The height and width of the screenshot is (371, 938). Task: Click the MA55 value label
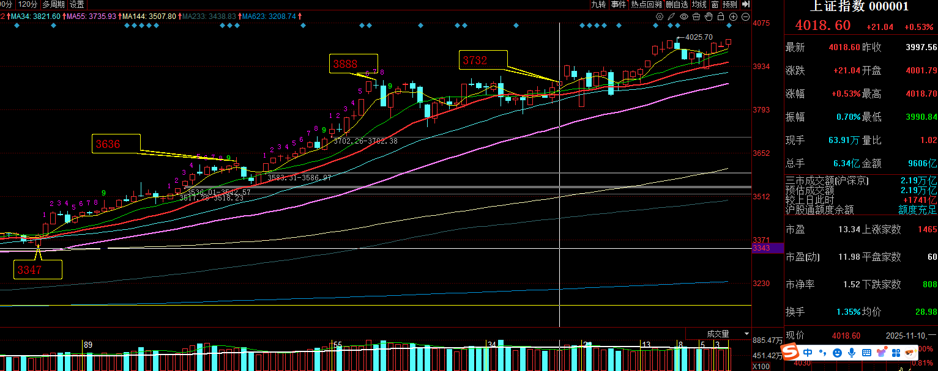point(90,17)
